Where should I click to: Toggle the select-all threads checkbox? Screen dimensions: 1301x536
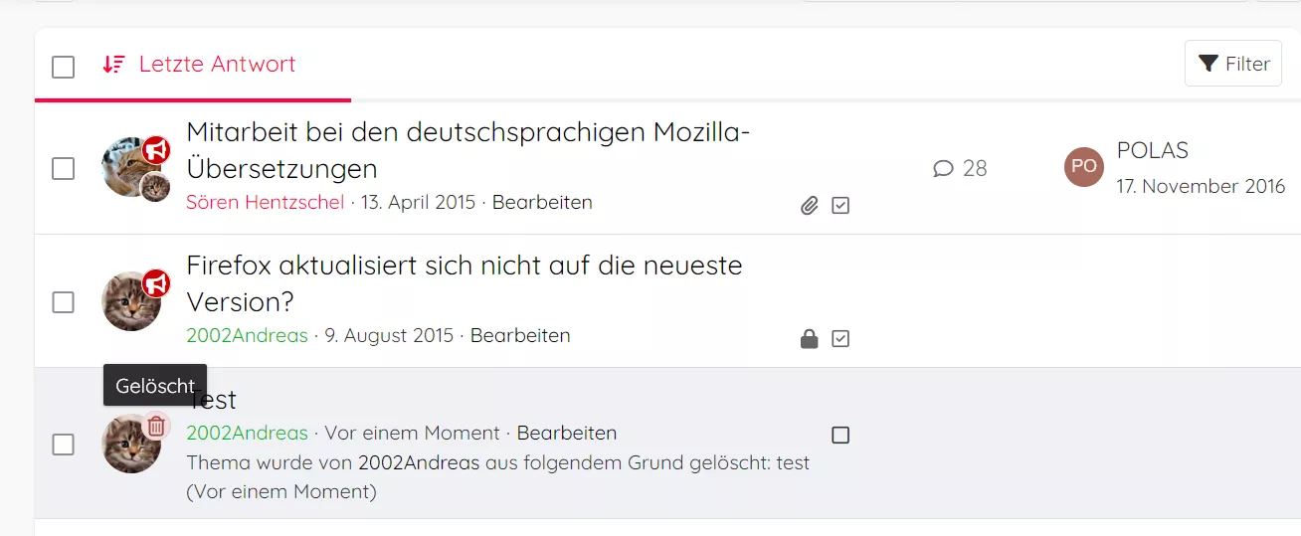pos(63,67)
